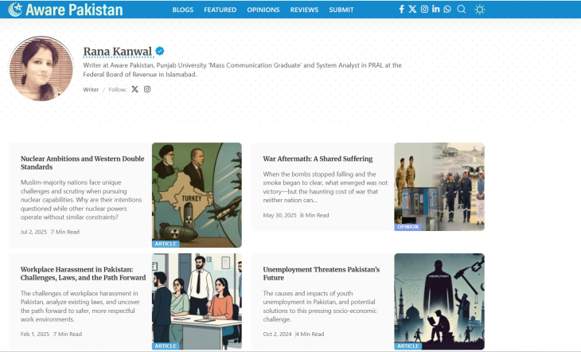The width and height of the screenshot is (581, 352).
Task: Open the search magnifier icon
Action: 462,10
